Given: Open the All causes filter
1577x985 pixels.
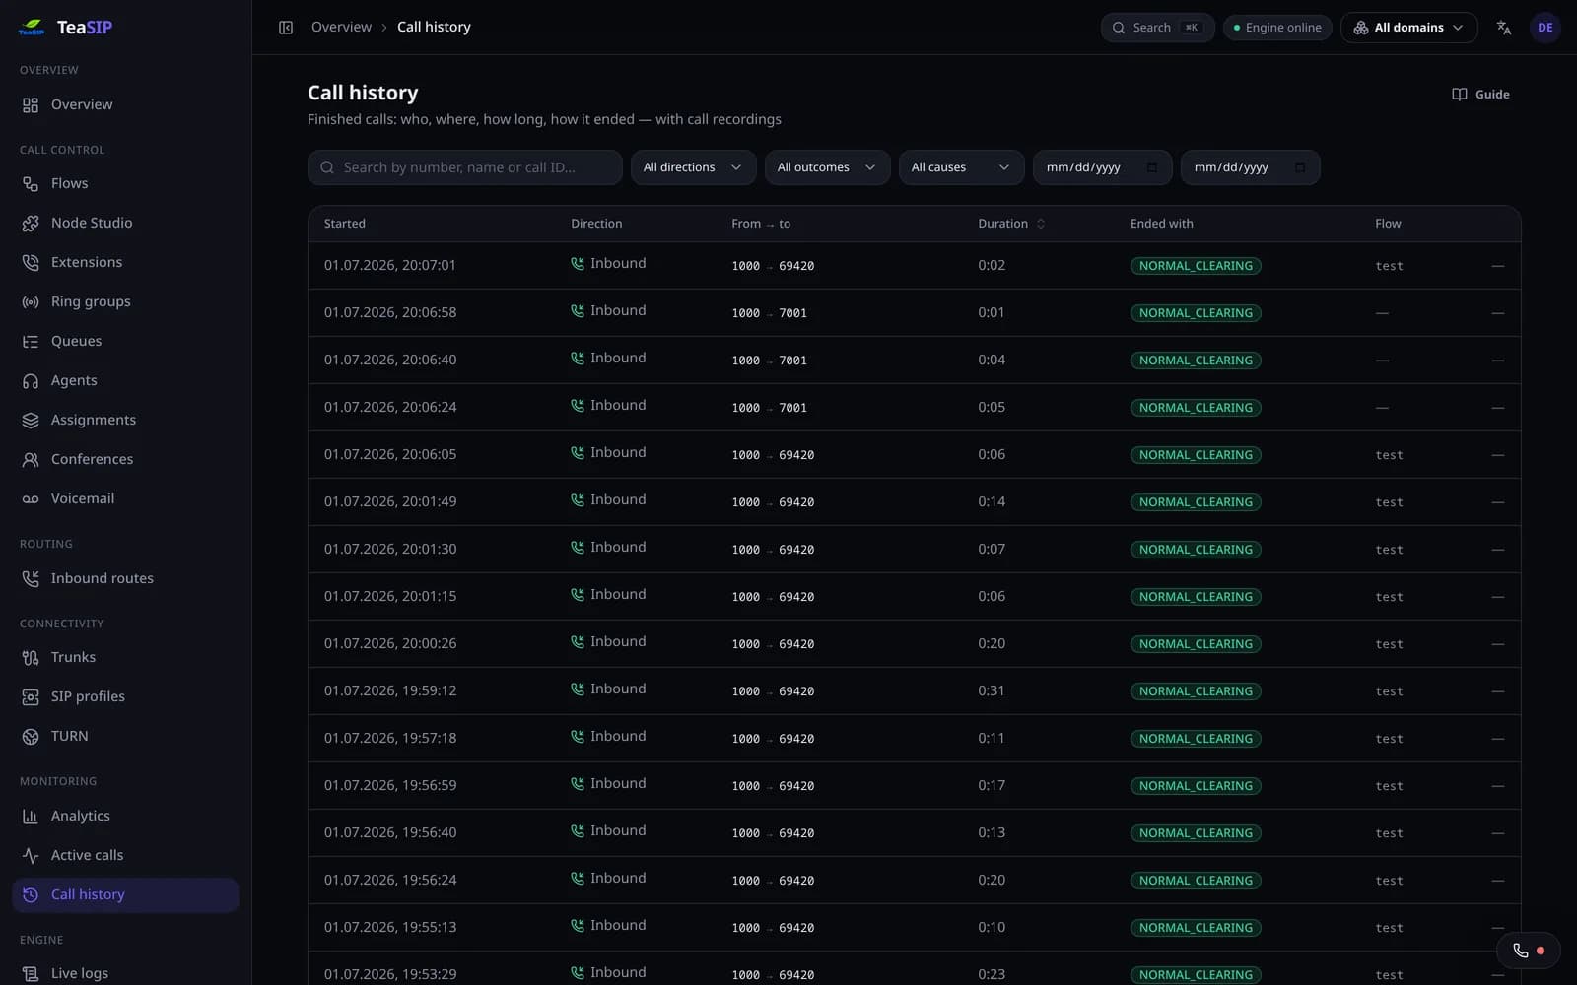Looking at the screenshot, I should (961, 167).
